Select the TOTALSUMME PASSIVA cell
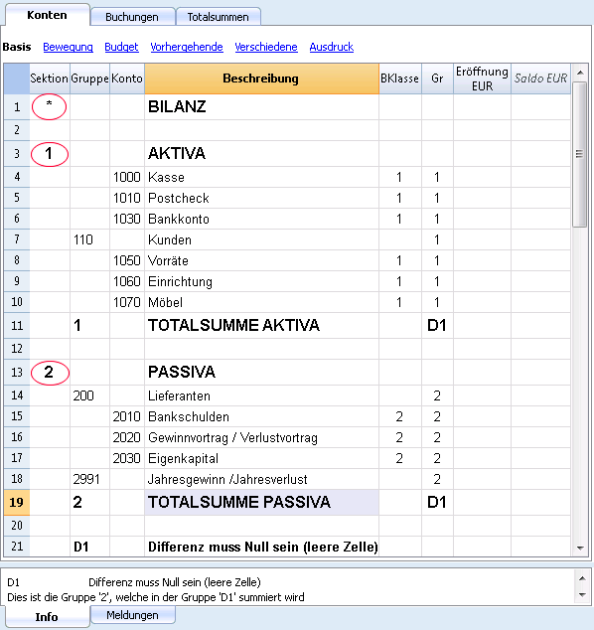The height and width of the screenshot is (630, 594). (261, 502)
